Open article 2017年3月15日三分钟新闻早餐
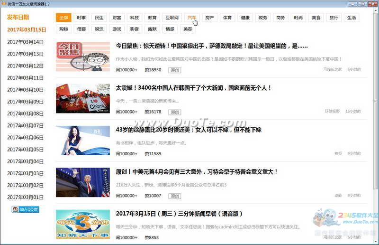Screen dimensions: 379x245 point(179,214)
